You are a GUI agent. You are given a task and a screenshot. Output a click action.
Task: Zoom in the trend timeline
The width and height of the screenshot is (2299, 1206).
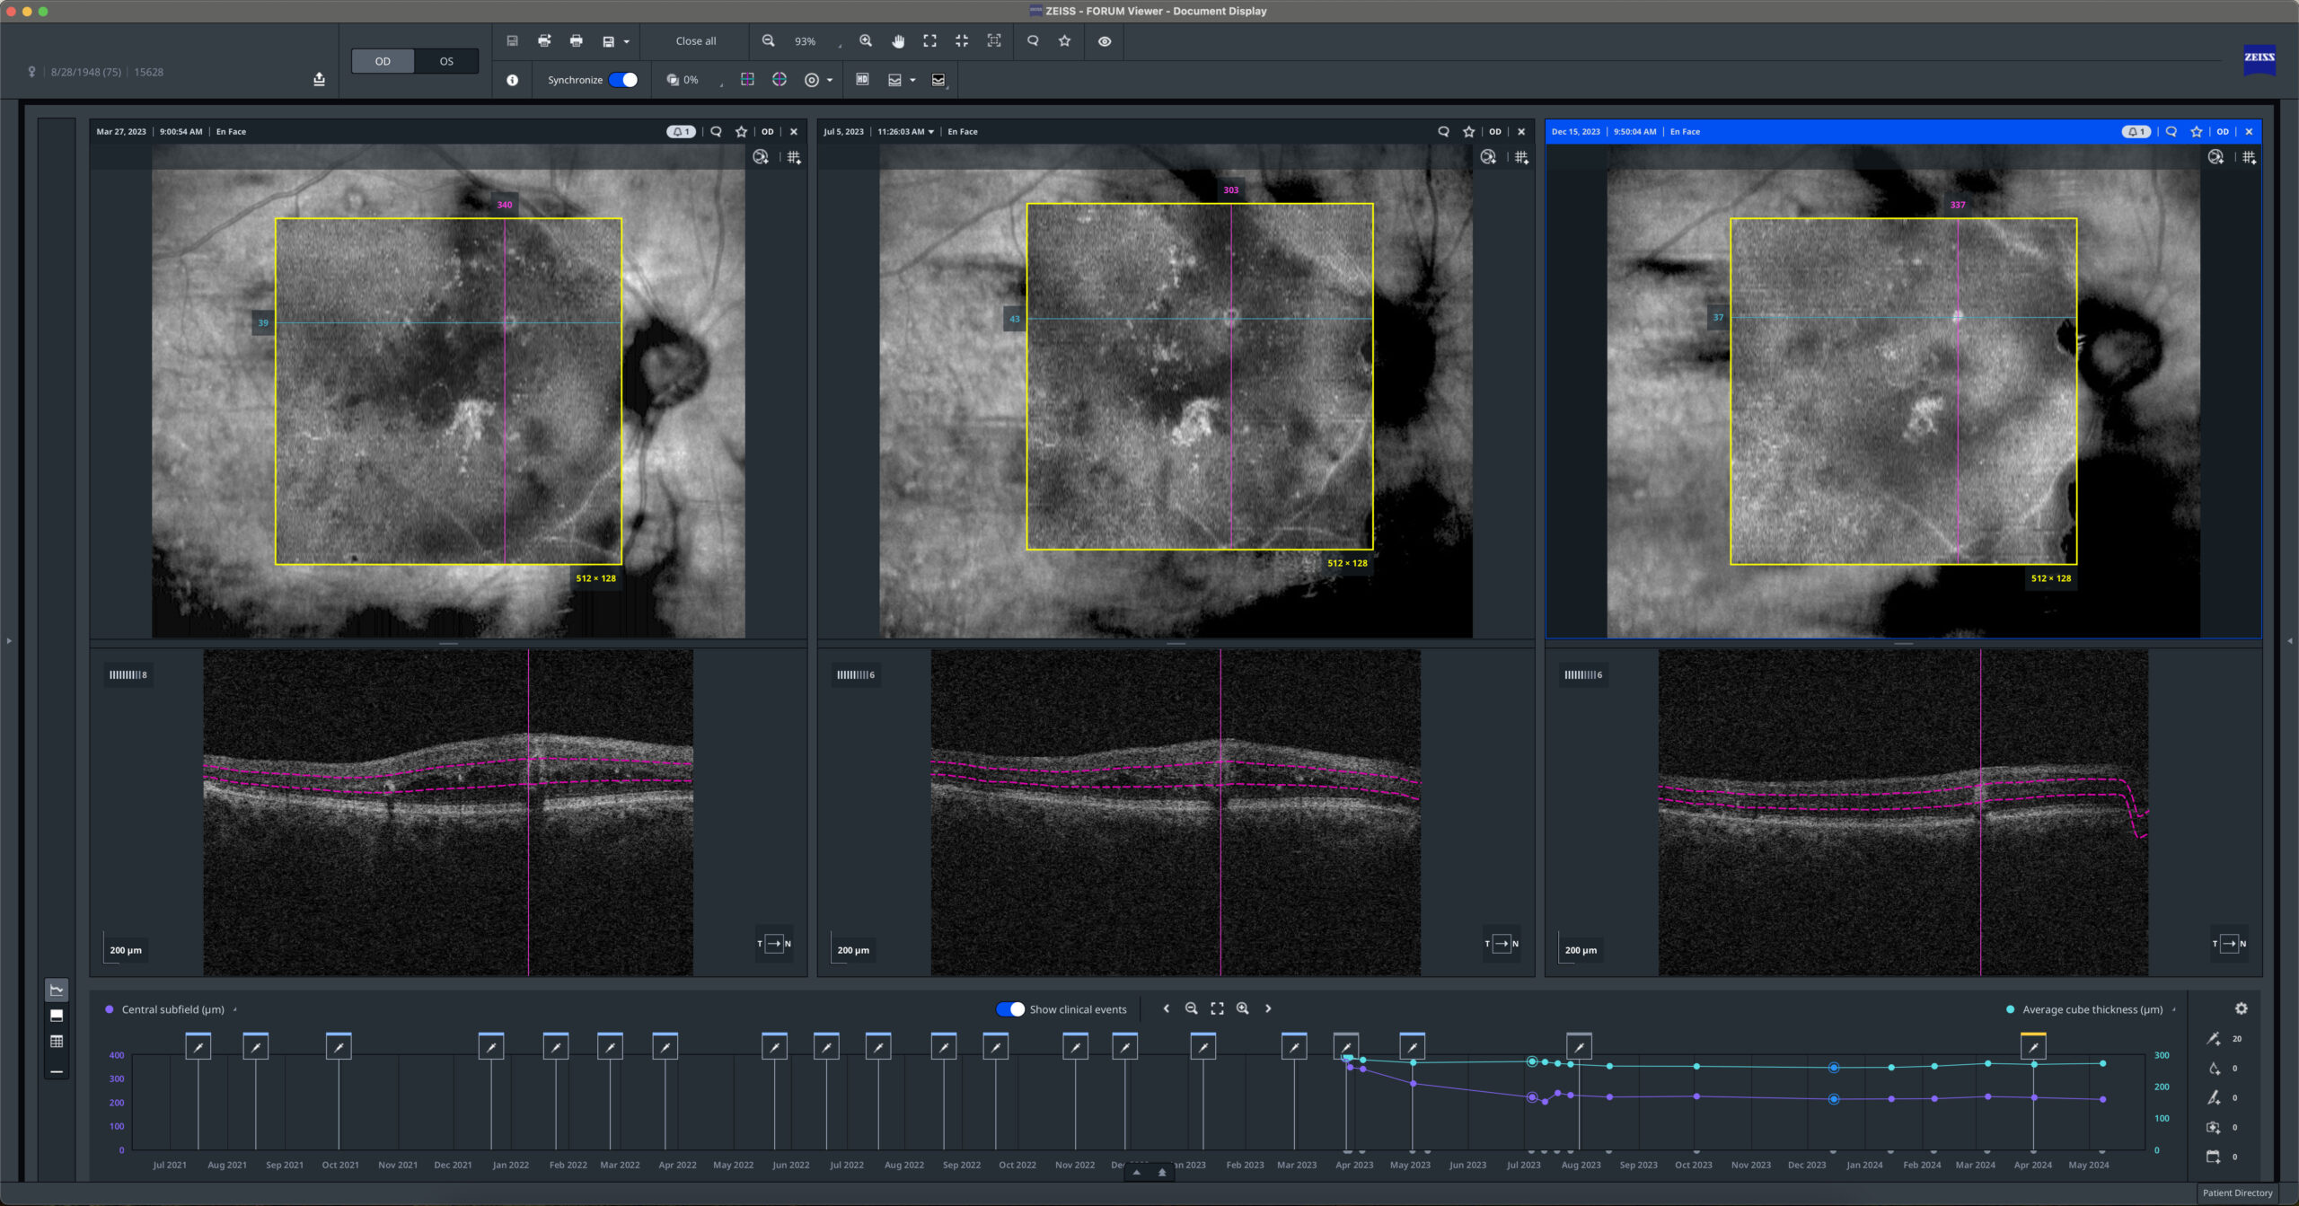click(x=1243, y=1009)
